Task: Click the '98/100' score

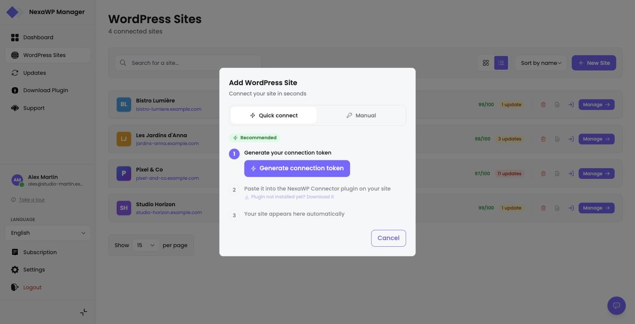Action: pyautogui.click(x=482, y=139)
